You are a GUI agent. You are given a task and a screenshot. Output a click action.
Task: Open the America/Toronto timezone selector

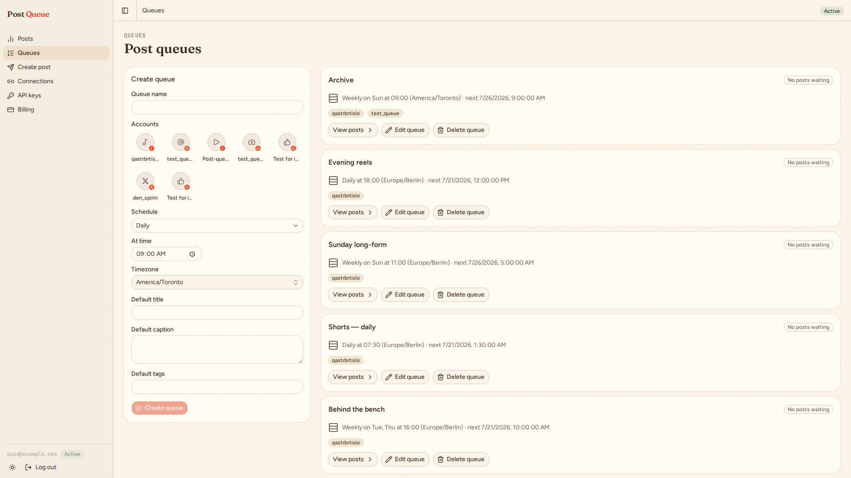point(217,282)
